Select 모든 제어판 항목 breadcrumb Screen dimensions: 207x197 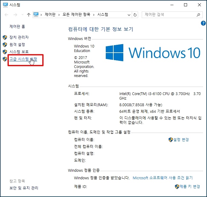[76, 14]
